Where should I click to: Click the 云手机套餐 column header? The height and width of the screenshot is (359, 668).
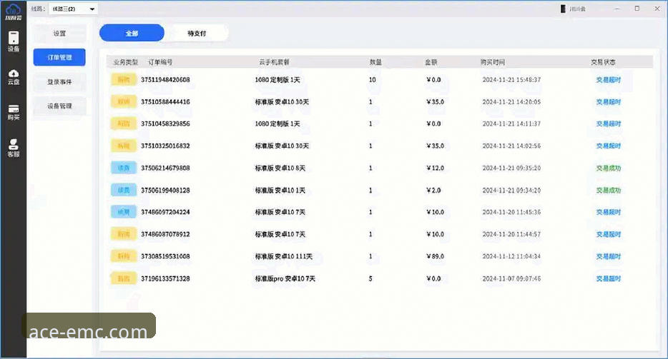click(x=274, y=62)
